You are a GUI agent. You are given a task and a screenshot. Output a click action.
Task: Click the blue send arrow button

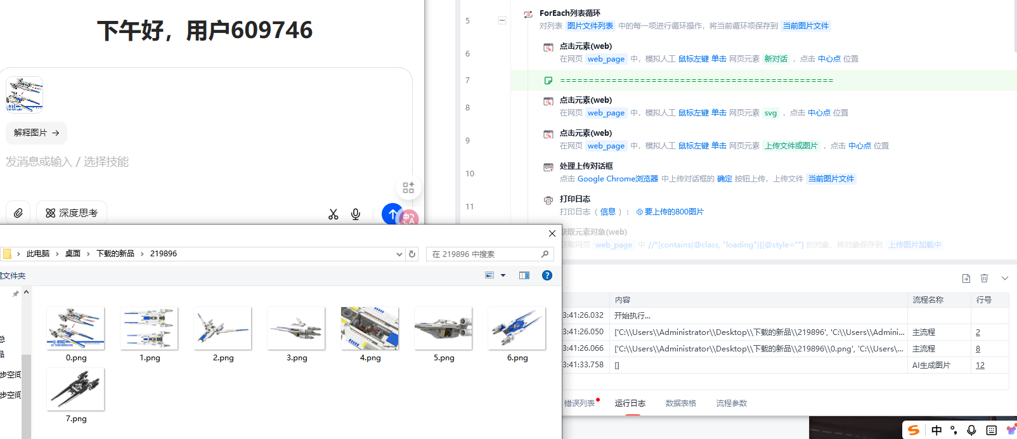(x=392, y=214)
